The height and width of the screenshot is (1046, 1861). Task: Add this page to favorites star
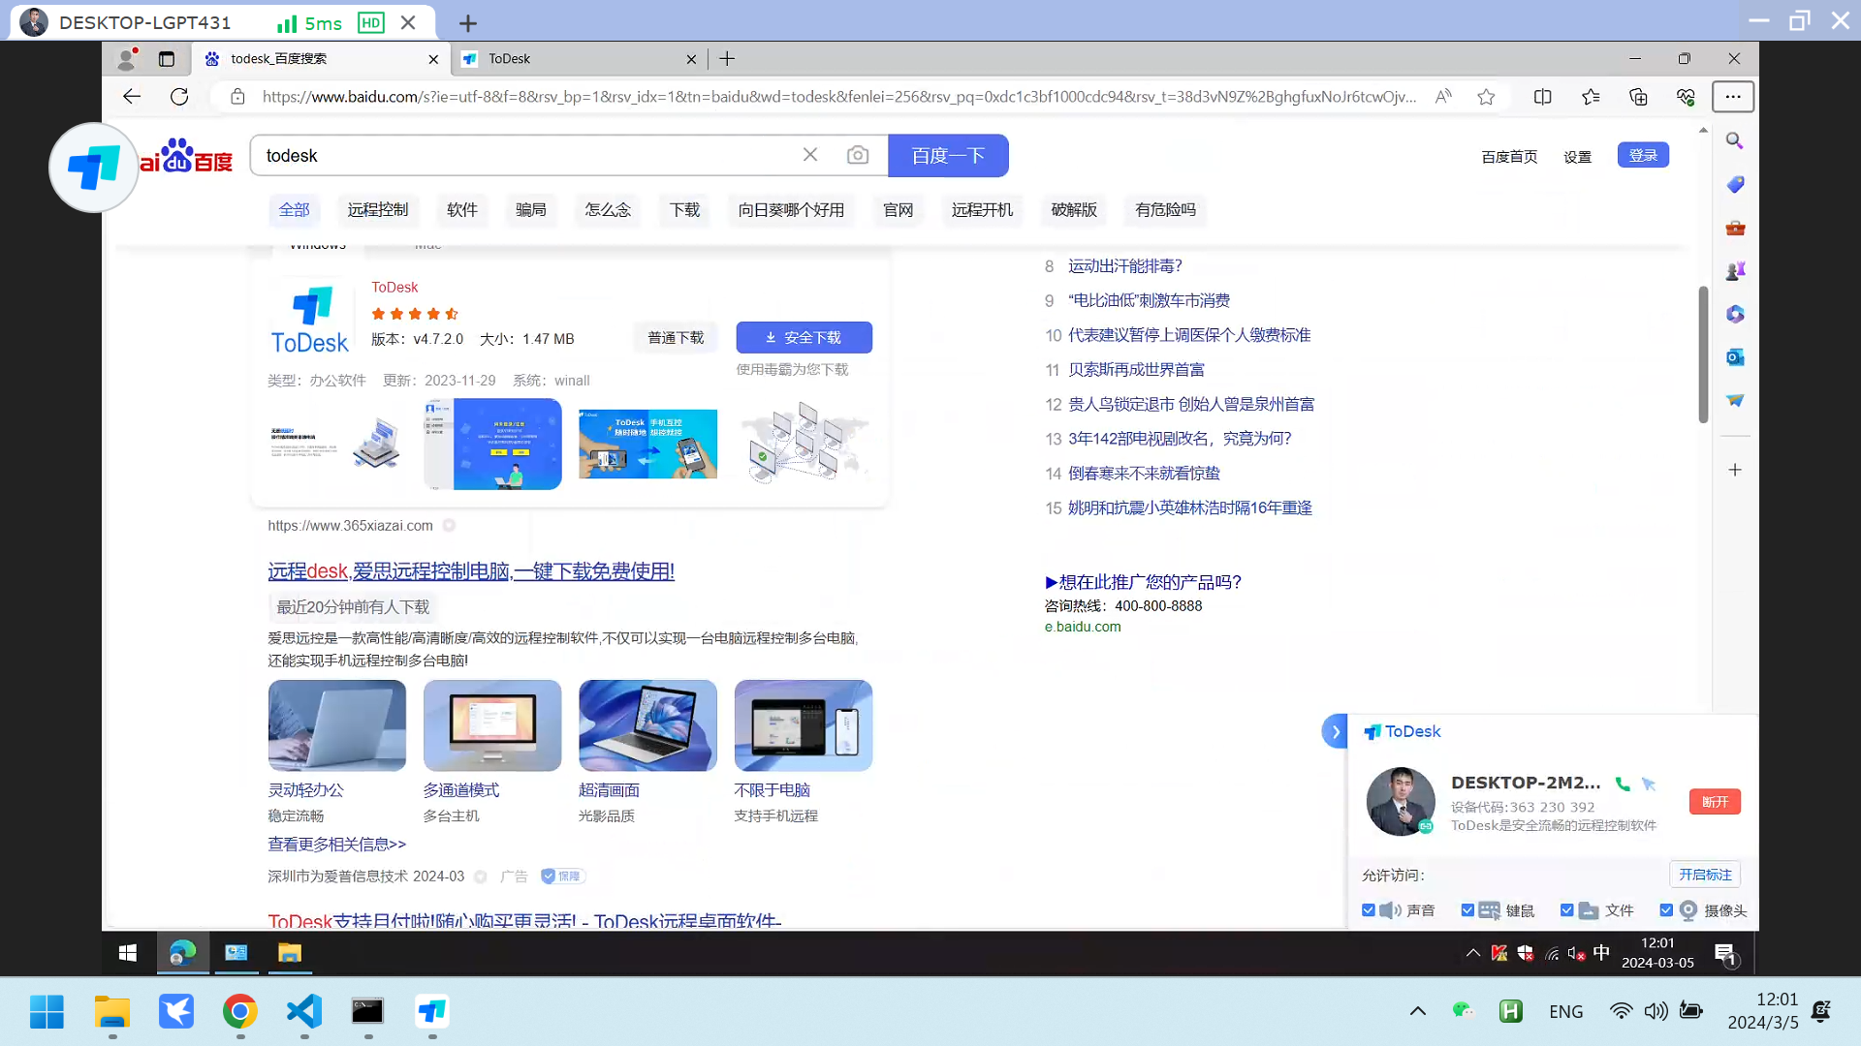point(1486,97)
